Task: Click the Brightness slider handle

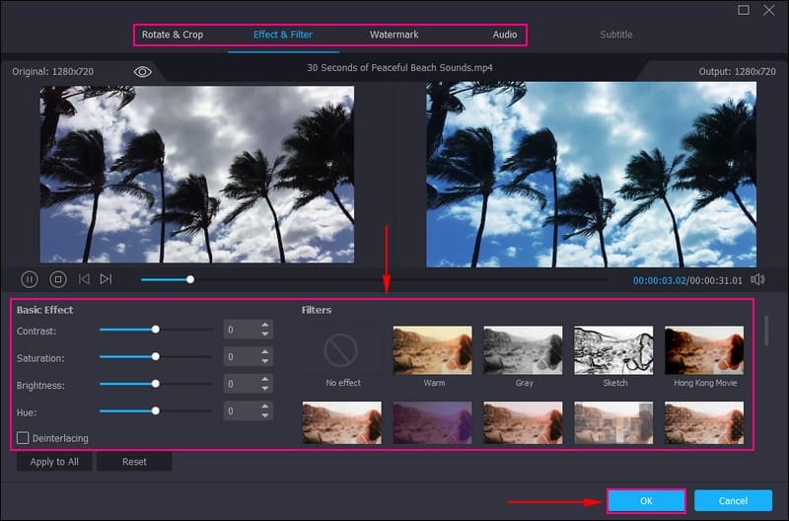Action: pos(155,384)
